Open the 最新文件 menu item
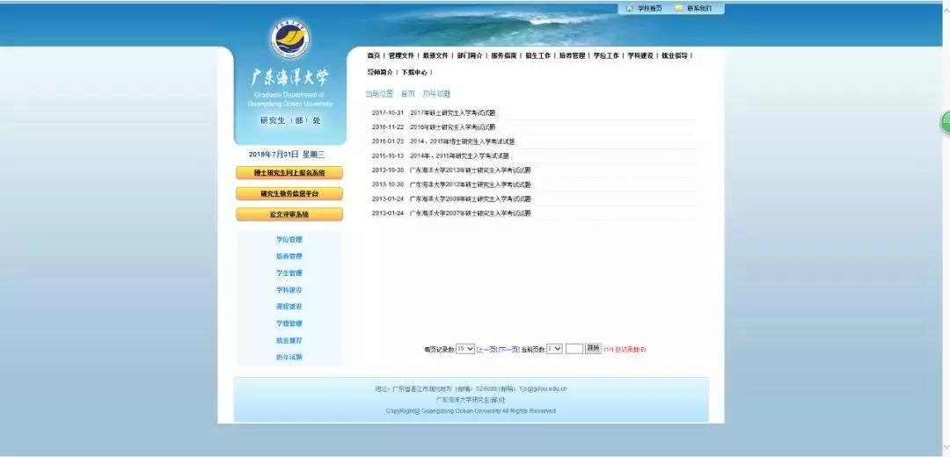Image resolution: width=950 pixels, height=457 pixels. [435, 55]
